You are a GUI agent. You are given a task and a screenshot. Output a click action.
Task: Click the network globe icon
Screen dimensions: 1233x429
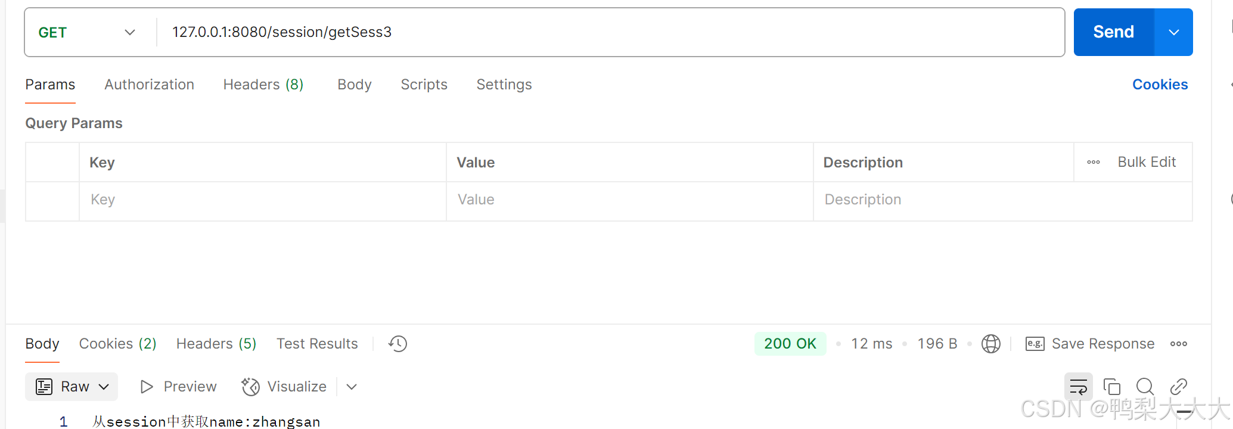tap(990, 344)
